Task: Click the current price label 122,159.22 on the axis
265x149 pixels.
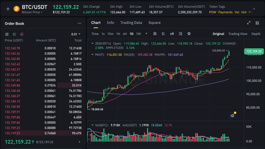Action: tap(254, 51)
